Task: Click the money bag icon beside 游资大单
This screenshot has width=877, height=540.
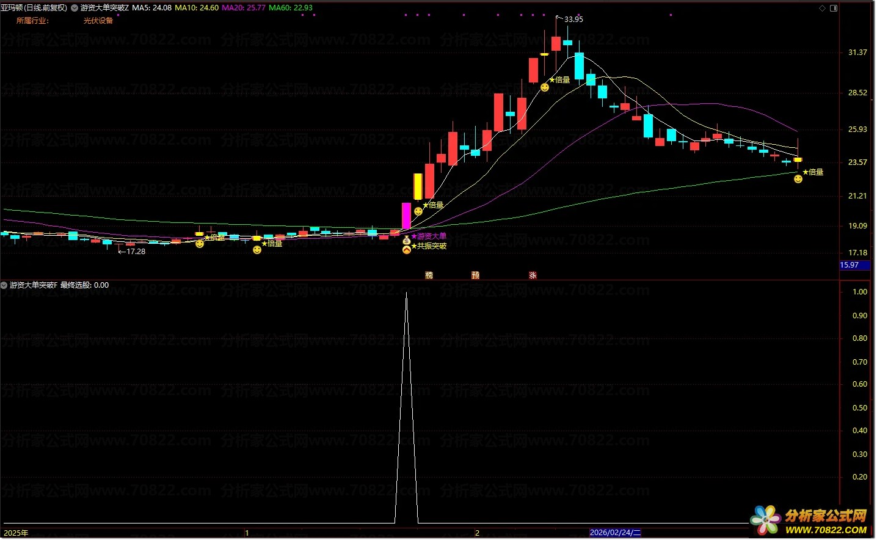Action: click(407, 241)
